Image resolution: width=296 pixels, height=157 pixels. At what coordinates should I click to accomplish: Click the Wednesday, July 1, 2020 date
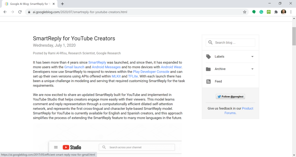(54, 45)
